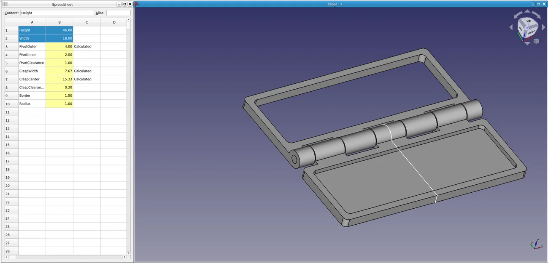Select cell with value 2.00

tap(59, 55)
